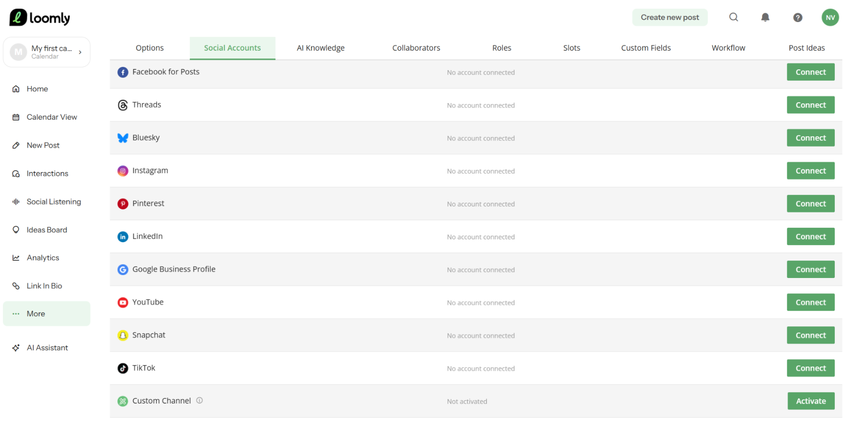The height and width of the screenshot is (427, 851).
Task: Click the Calendar View icon in sidebar
Action: [16, 117]
